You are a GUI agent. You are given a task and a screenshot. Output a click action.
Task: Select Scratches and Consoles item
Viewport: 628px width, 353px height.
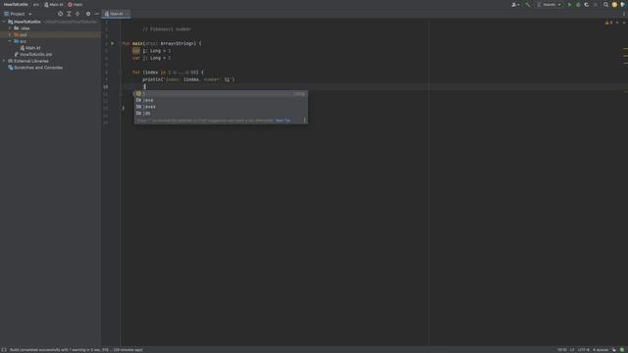[35, 68]
